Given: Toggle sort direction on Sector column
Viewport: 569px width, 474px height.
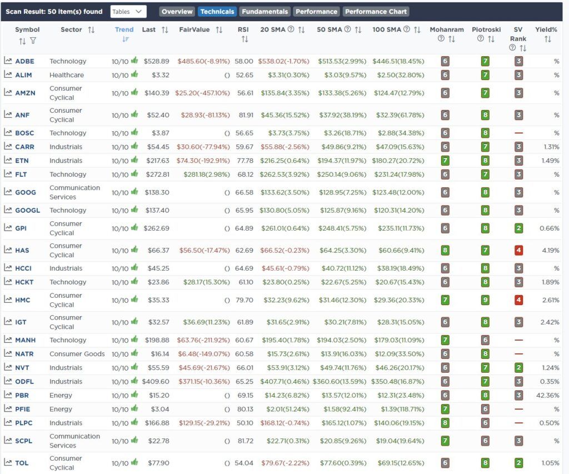Looking at the screenshot, I should pyautogui.click(x=91, y=29).
